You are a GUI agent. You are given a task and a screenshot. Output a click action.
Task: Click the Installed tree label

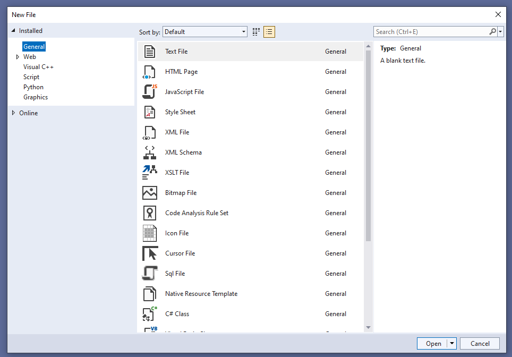point(31,31)
